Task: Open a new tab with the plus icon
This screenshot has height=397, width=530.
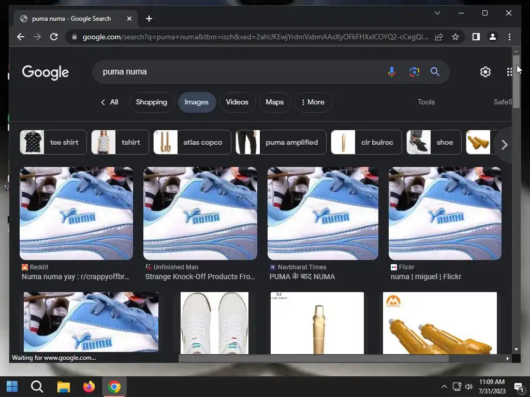Action: tap(149, 19)
